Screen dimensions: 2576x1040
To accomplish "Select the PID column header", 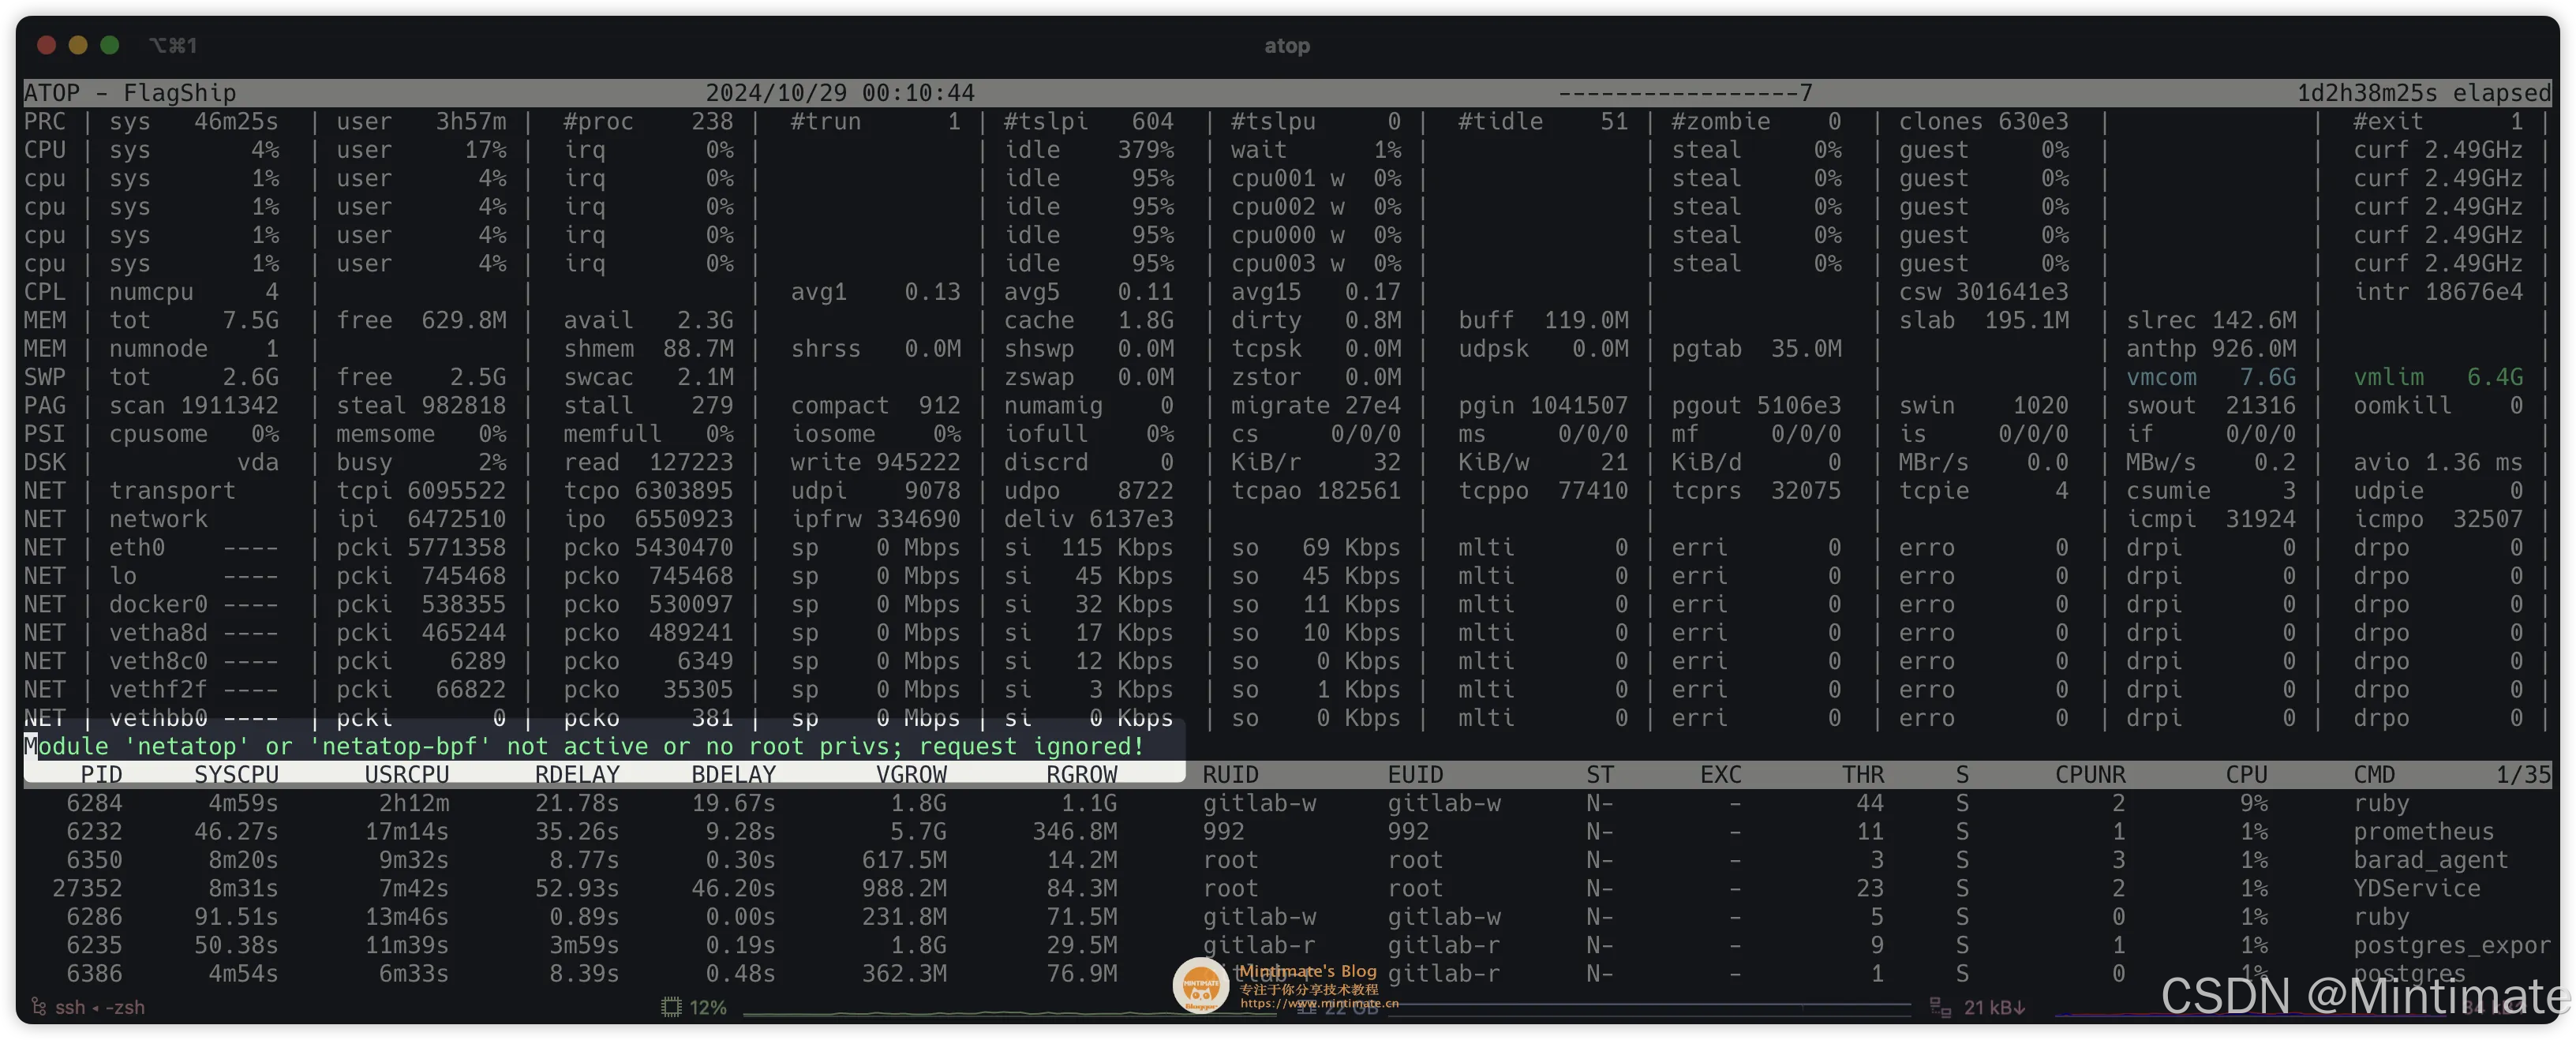I will tap(101, 775).
